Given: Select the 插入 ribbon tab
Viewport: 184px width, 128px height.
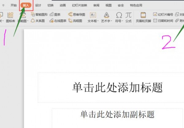Looking at the screenshot, I should (26, 6).
